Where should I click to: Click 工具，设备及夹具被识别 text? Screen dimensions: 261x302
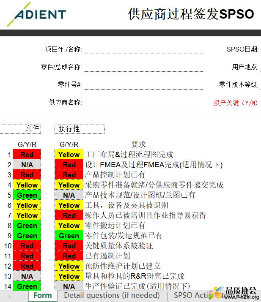tap(126, 205)
